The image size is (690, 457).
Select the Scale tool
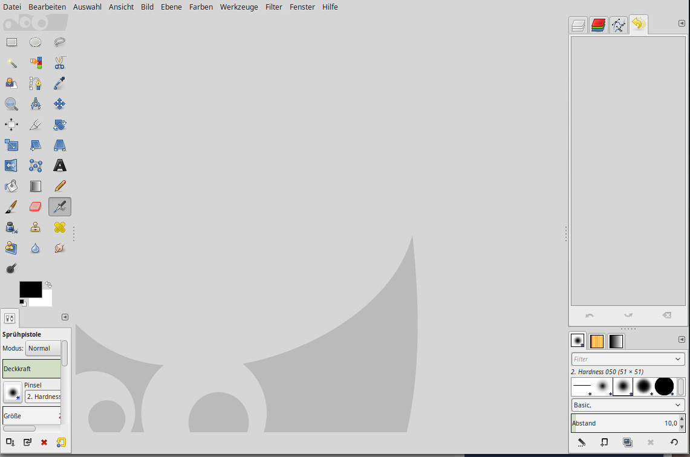pos(11,144)
